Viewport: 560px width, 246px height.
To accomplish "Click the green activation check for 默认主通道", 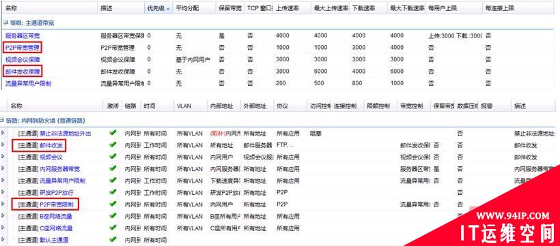I will (113, 239).
